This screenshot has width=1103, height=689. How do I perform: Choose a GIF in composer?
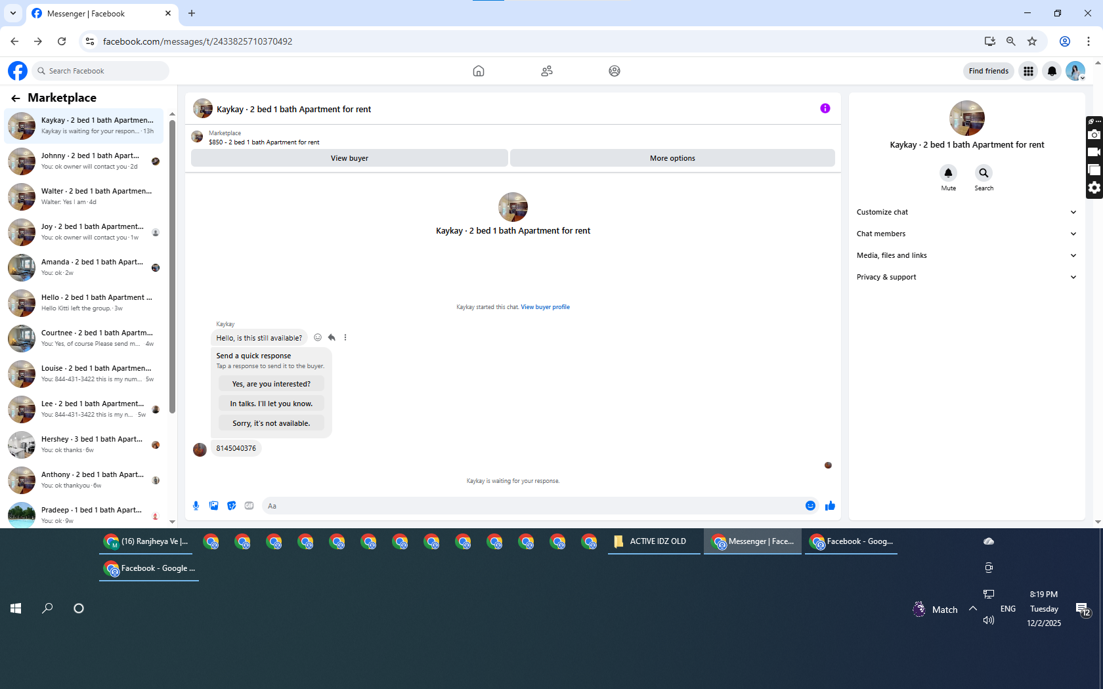pos(249,505)
